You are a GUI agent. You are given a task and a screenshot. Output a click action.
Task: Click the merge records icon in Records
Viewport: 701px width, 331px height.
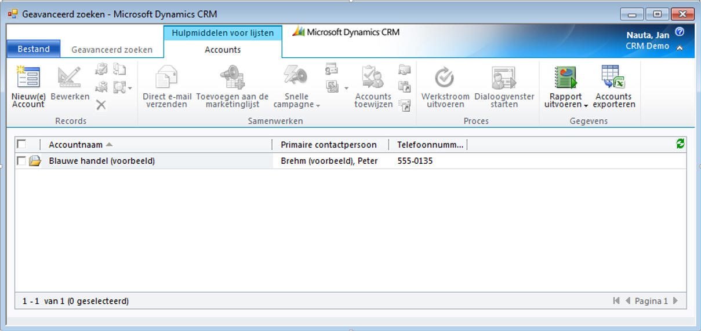tap(119, 69)
